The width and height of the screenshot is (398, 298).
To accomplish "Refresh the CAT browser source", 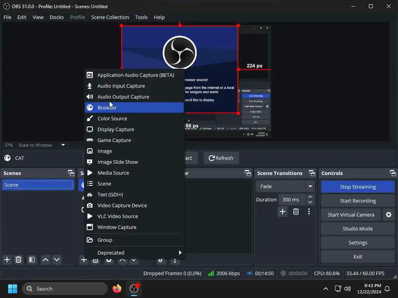I will [221, 158].
